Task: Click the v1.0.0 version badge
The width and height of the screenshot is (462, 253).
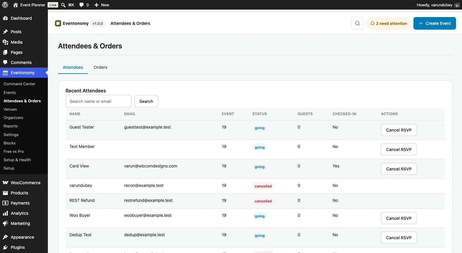Action: point(98,23)
